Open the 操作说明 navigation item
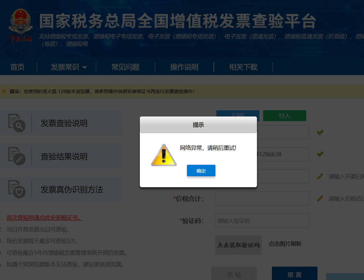Viewport: 364px width, 280px height. tap(184, 67)
